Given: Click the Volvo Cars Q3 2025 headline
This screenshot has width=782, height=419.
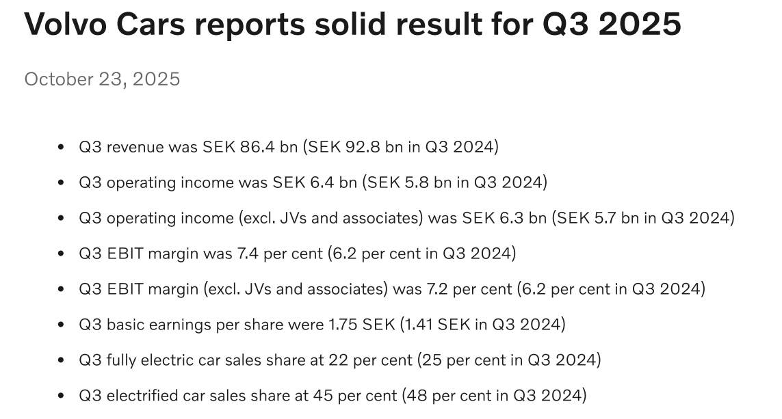Looking at the screenshot, I should tap(352, 25).
